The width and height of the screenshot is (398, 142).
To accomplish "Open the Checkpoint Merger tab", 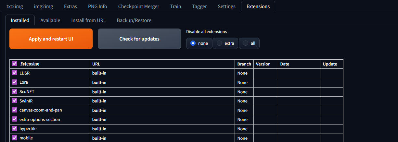I will pos(139,6).
